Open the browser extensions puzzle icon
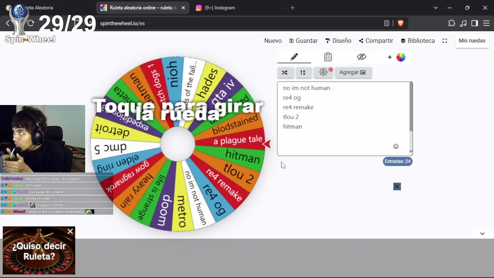This screenshot has width=494, height=278. click(452, 23)
